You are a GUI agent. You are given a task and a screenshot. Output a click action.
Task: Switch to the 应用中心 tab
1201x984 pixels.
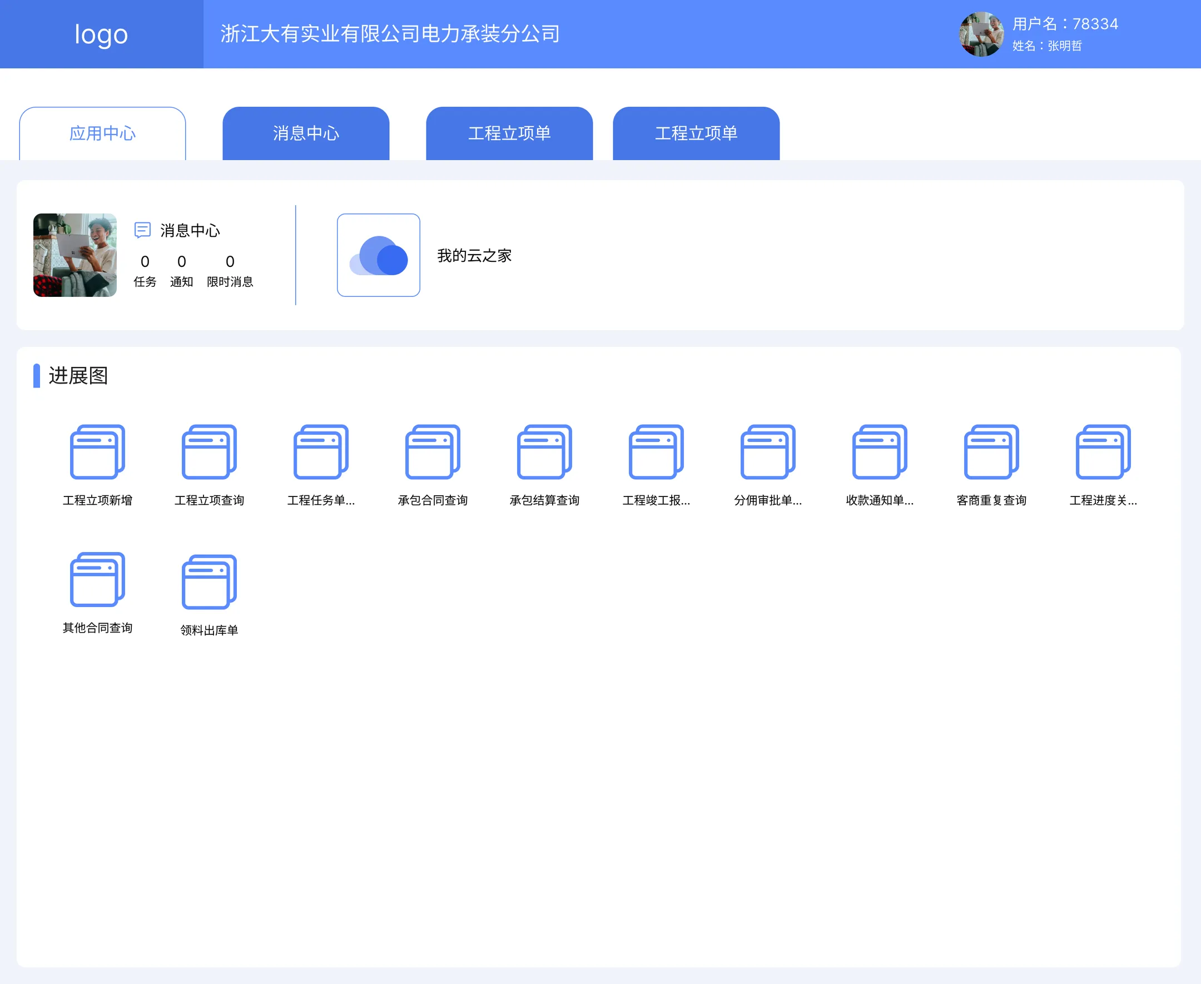103,133
